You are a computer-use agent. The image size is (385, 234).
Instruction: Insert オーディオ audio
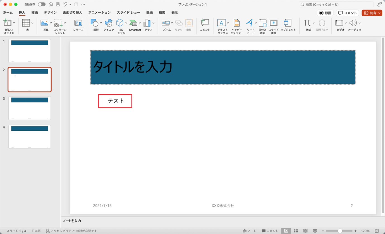[x=353, y=23]
